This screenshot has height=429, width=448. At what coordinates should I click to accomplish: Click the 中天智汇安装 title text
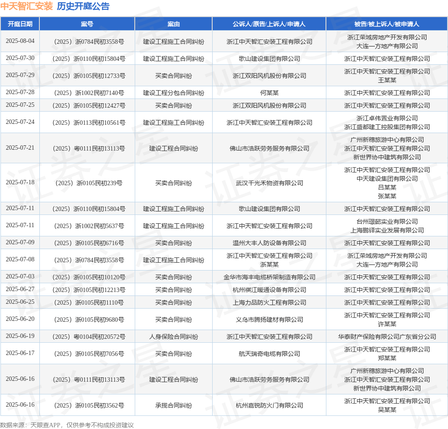[27, 6]
